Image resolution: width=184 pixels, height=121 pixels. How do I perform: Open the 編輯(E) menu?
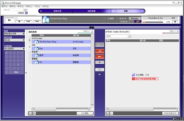pos(12,6)
